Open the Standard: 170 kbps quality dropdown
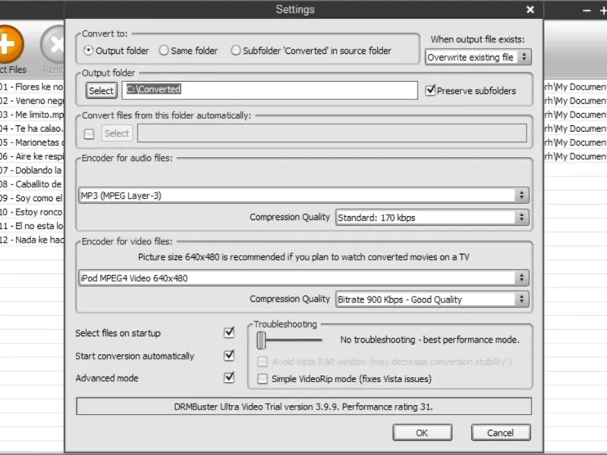The height and width of the screenshot is (455, 607). click(x=432, y=218)
